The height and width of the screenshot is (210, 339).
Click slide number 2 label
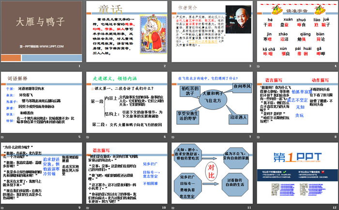[165, 66]
